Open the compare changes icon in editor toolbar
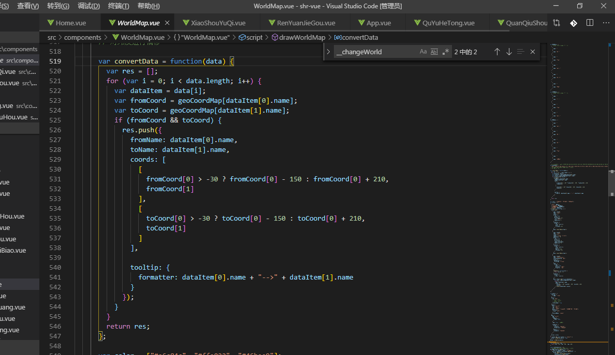 557,23
